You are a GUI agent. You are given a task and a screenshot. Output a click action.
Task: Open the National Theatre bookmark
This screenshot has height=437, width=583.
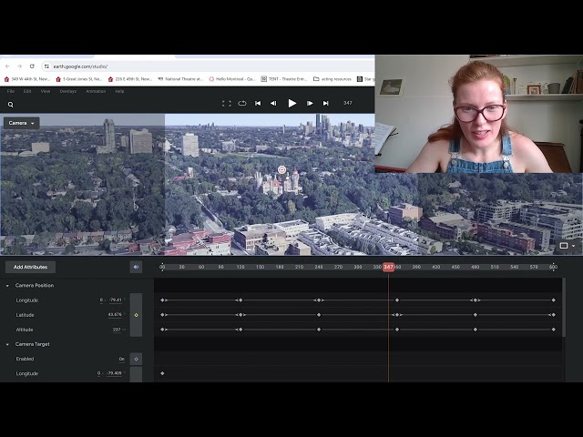pos(180,79)
